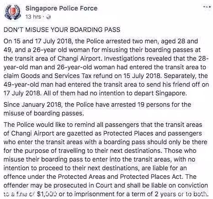Viewport: 213px width, 199px height.
Task: Click the DON'T MISUSE YOUR BOARDING PASS heading
Action: coord(62,30)
